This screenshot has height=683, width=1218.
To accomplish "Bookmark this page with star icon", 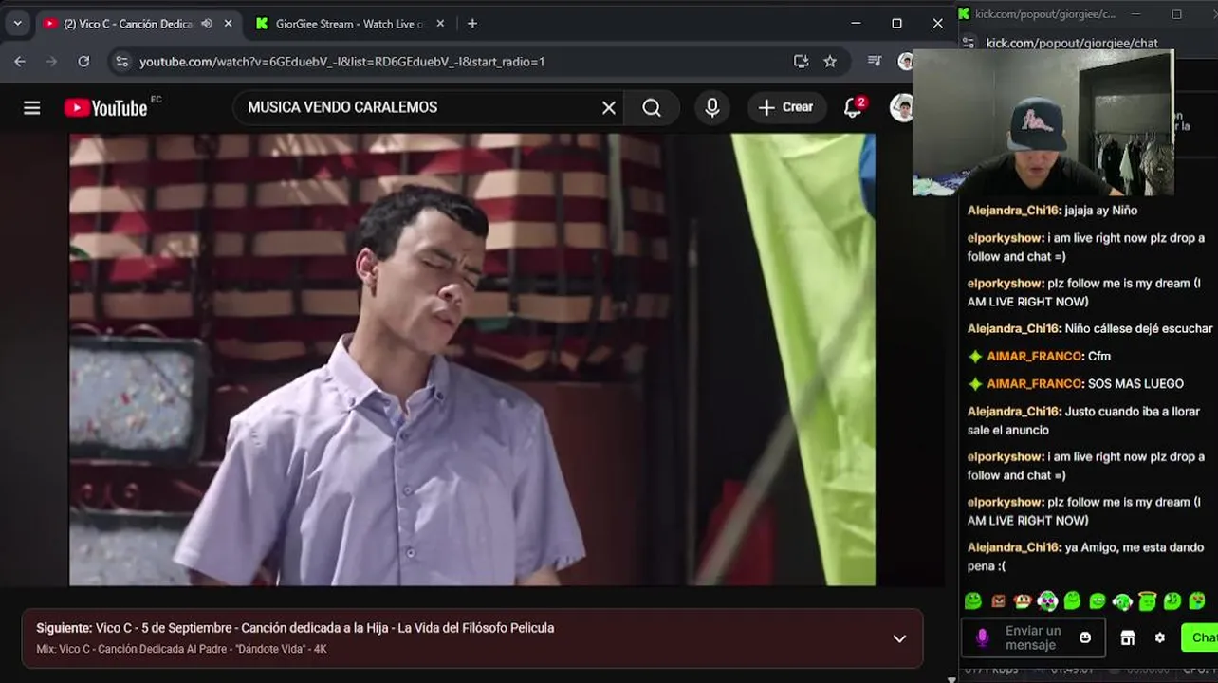I will click(830, 62).
